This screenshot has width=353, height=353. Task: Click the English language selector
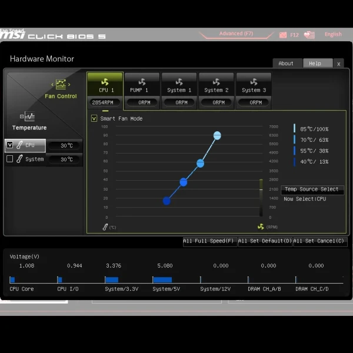(x=333, y=34)
